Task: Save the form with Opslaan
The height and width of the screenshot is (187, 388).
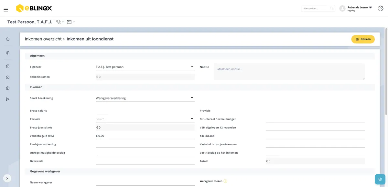Action: [x=363, y=39]
